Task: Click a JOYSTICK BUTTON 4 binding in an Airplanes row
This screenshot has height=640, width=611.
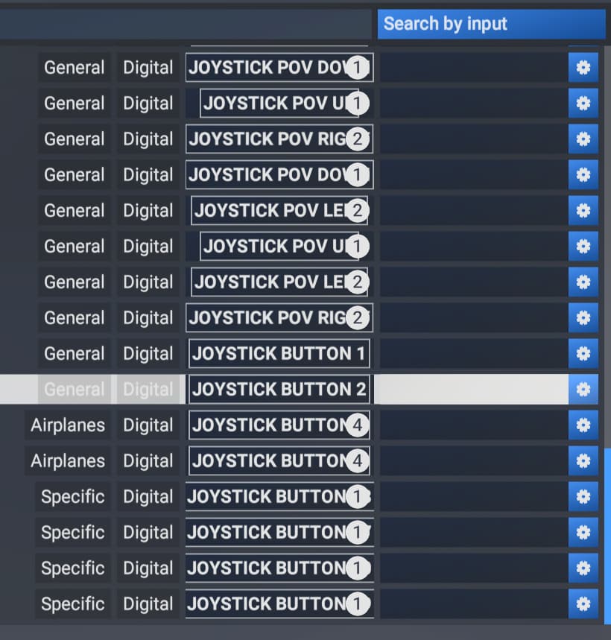Action: tap(279, 425)
